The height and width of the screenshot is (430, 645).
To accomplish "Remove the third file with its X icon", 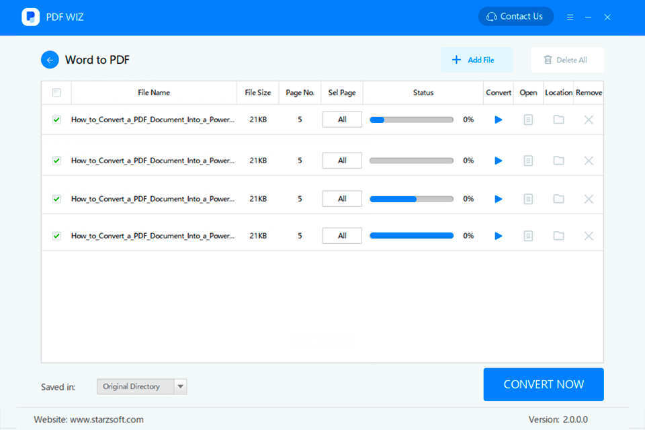I will click(x=589, y=199).
